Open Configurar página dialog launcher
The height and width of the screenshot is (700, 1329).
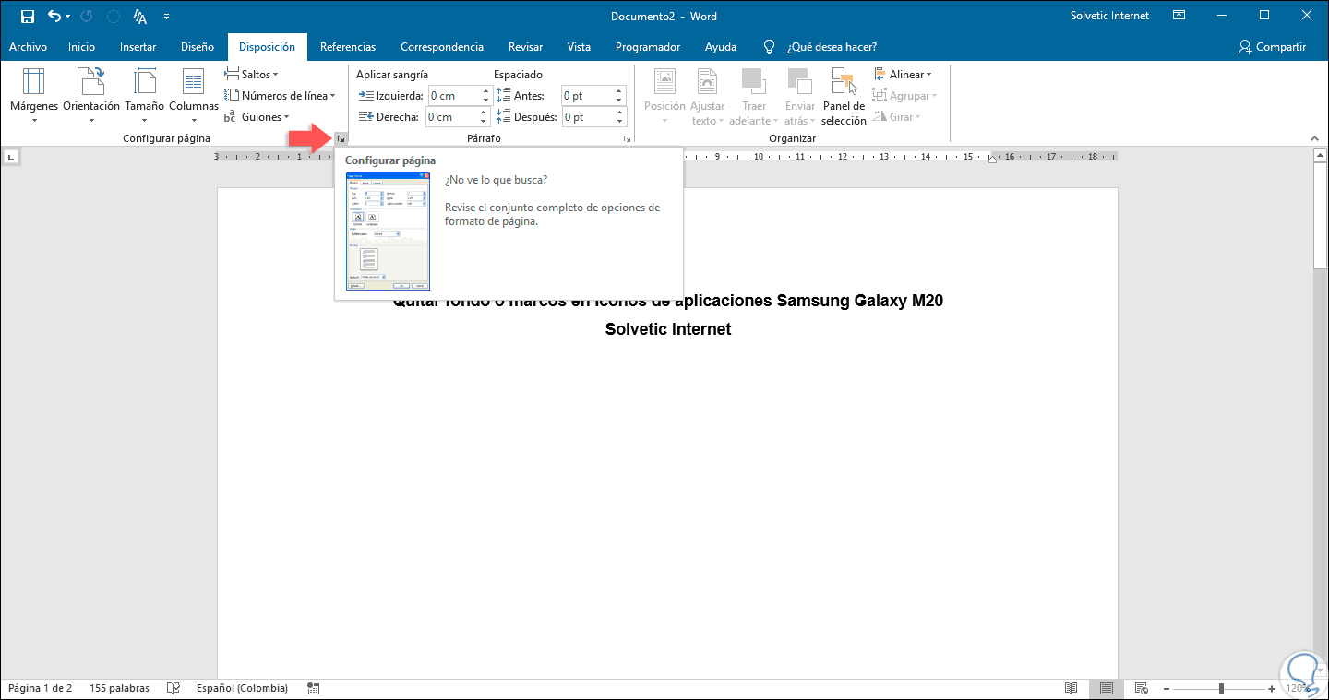coord(341,138)
